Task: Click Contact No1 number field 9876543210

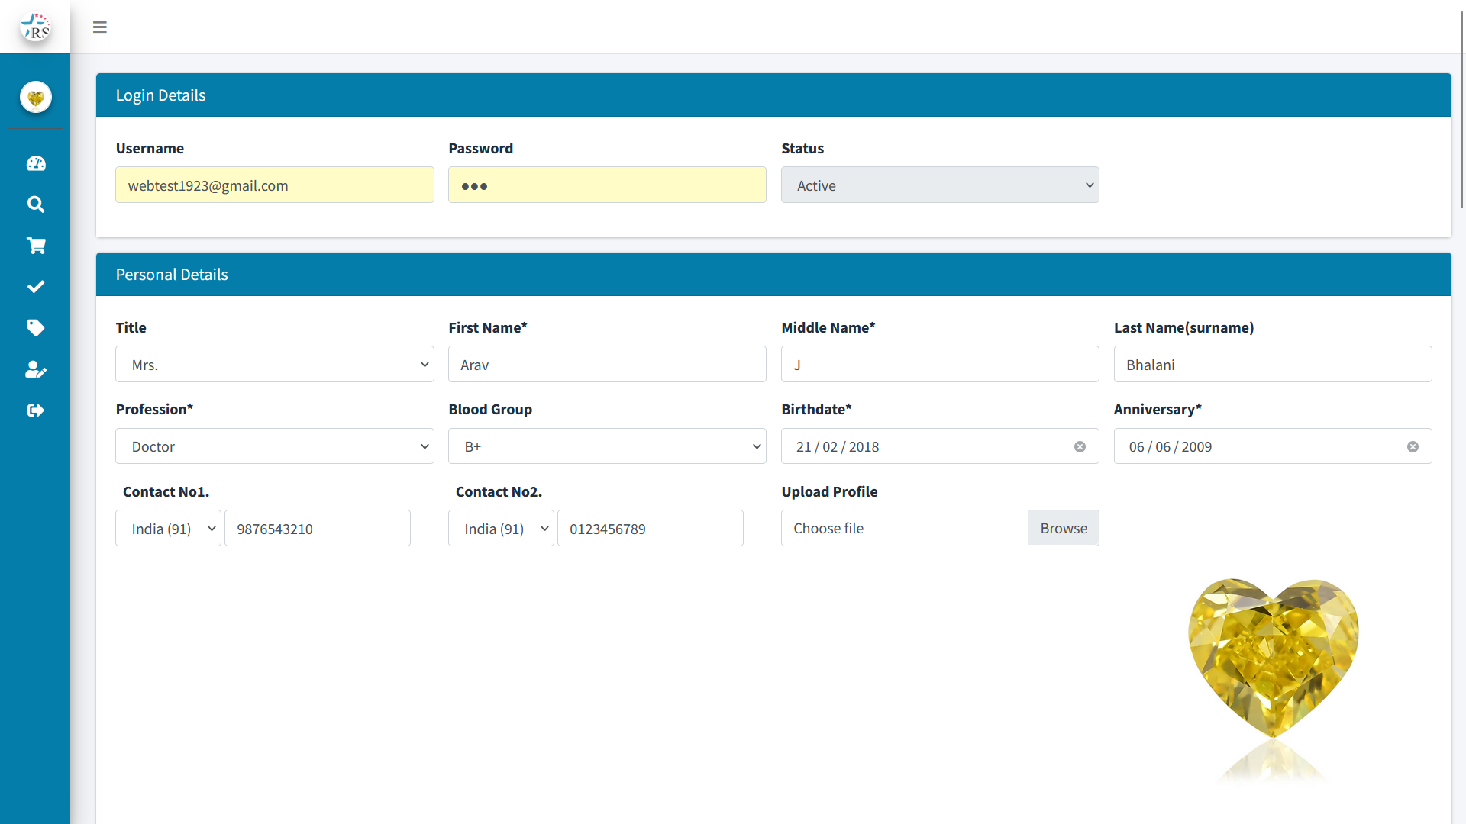Action: [318, 529]
